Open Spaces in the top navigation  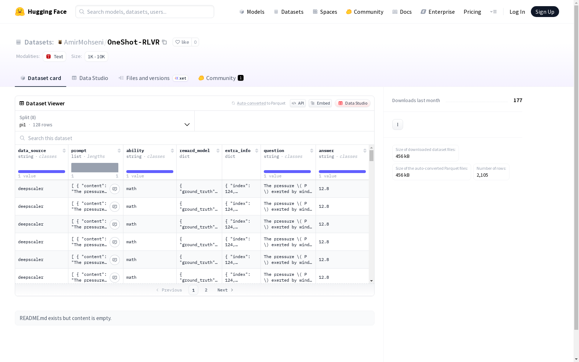click(325, 12)
